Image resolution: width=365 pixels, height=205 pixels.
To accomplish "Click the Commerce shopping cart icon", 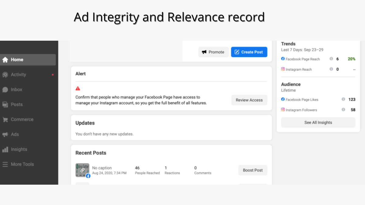I will point(5,120).
